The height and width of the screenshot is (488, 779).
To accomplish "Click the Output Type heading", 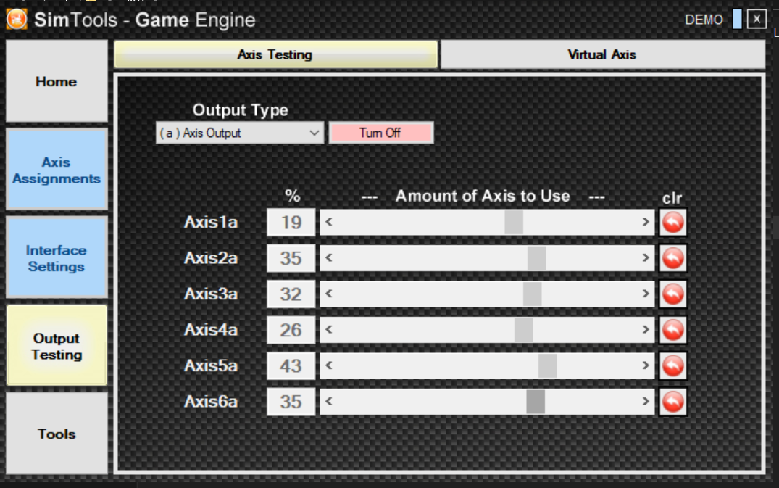I will point(241,109).
